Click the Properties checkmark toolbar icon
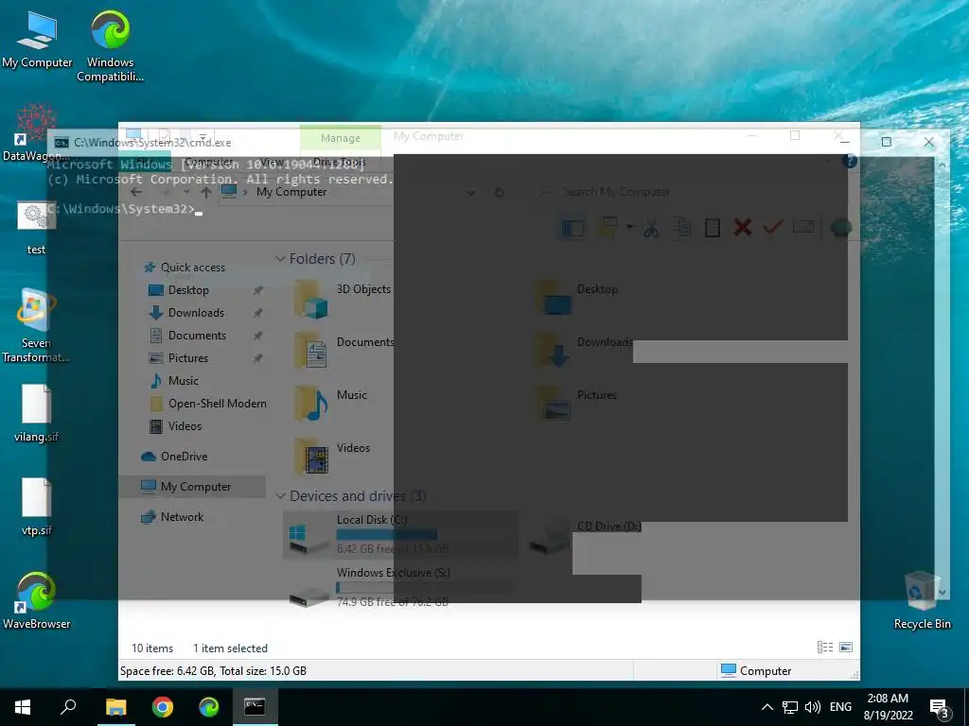 (x=773, y=227)
